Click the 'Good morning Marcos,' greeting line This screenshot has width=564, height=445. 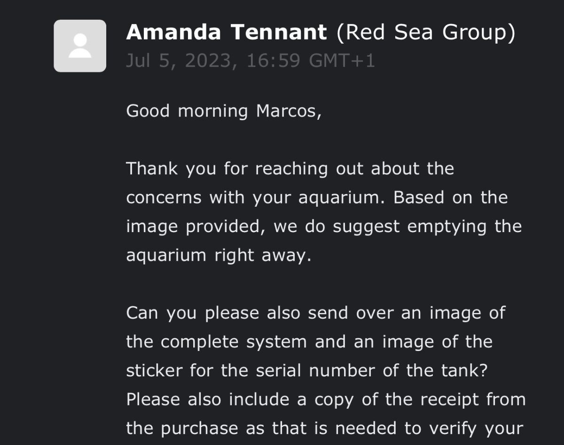224,111
